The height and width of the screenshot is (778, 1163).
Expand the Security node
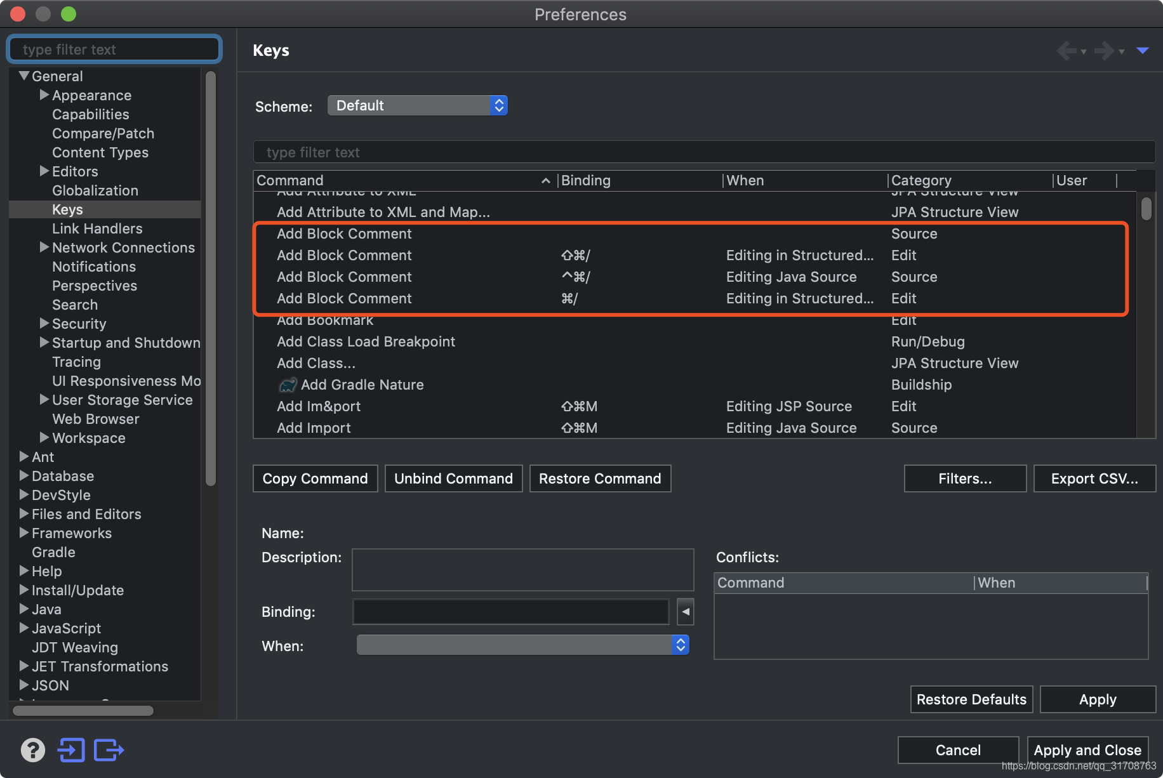pos(44,324)
